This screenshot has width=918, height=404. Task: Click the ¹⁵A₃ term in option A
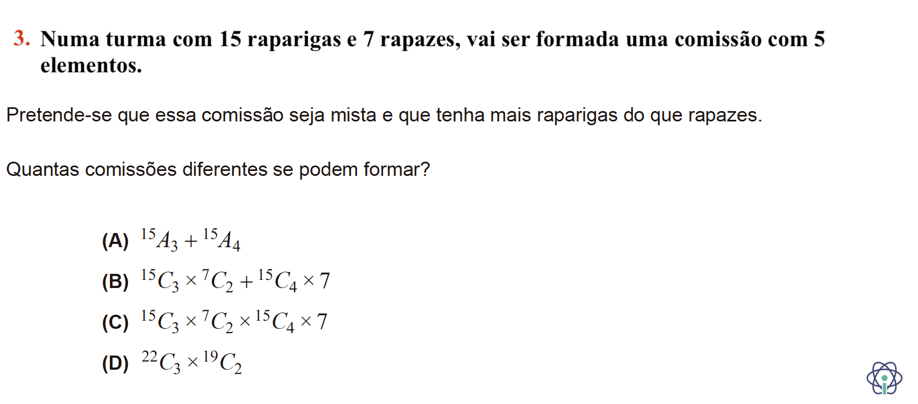click(160, 240)
